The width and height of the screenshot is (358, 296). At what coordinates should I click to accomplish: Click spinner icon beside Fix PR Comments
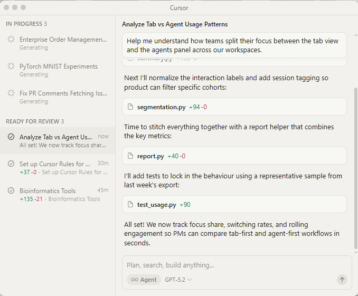click(x=11, y=93)
